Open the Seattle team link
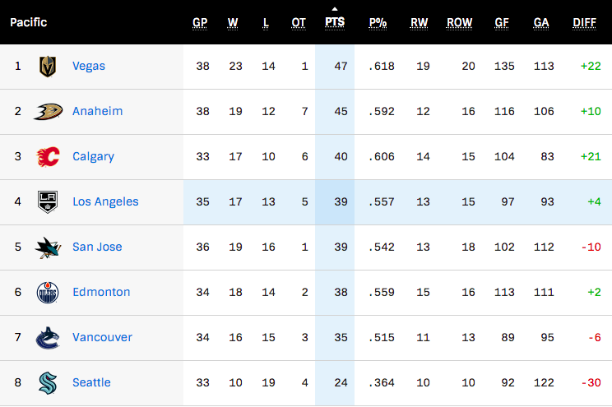The width and height of the screenshot is (612, 407). point(91,382)
